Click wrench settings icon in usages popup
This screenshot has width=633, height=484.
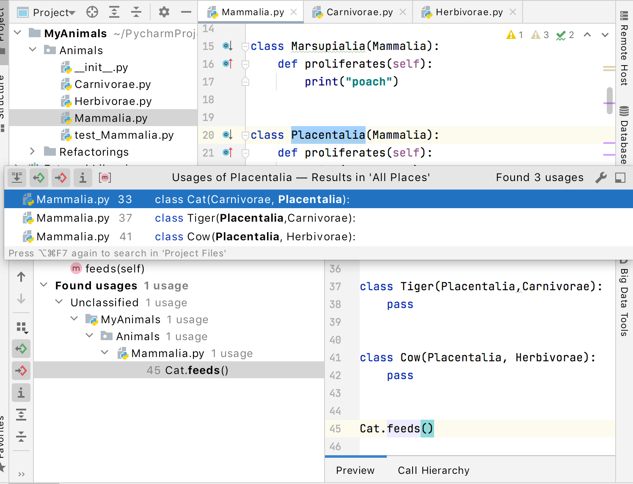tap(601, 178)
